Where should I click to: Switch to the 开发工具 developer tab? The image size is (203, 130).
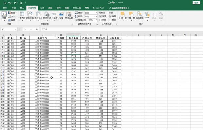tap(77, 8)
